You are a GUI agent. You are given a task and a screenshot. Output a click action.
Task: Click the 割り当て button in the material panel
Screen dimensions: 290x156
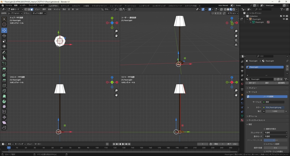[252, 83]
